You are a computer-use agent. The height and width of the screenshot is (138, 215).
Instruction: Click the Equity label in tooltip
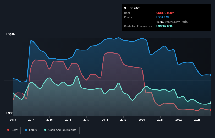[128, 17]
